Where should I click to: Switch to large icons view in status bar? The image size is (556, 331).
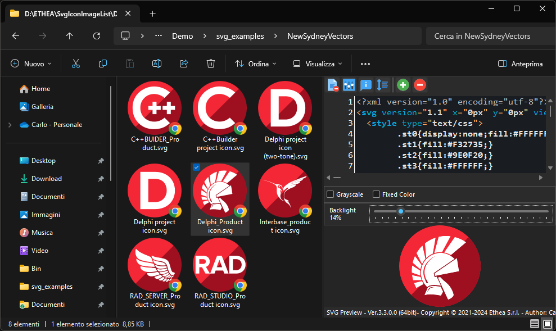pyautogui.click(x=548, y=324)
